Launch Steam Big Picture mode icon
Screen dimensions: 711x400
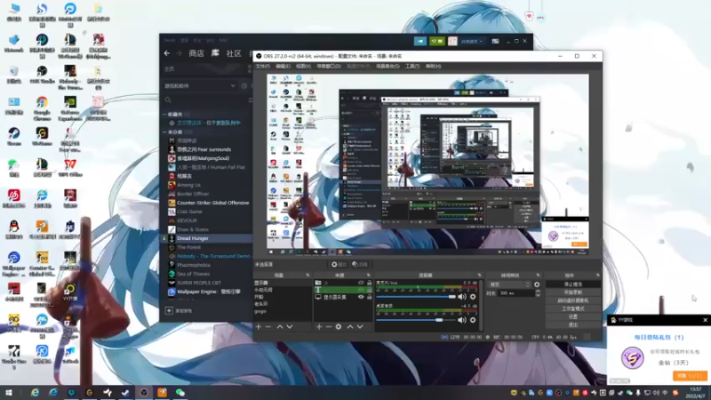(495, 41)
